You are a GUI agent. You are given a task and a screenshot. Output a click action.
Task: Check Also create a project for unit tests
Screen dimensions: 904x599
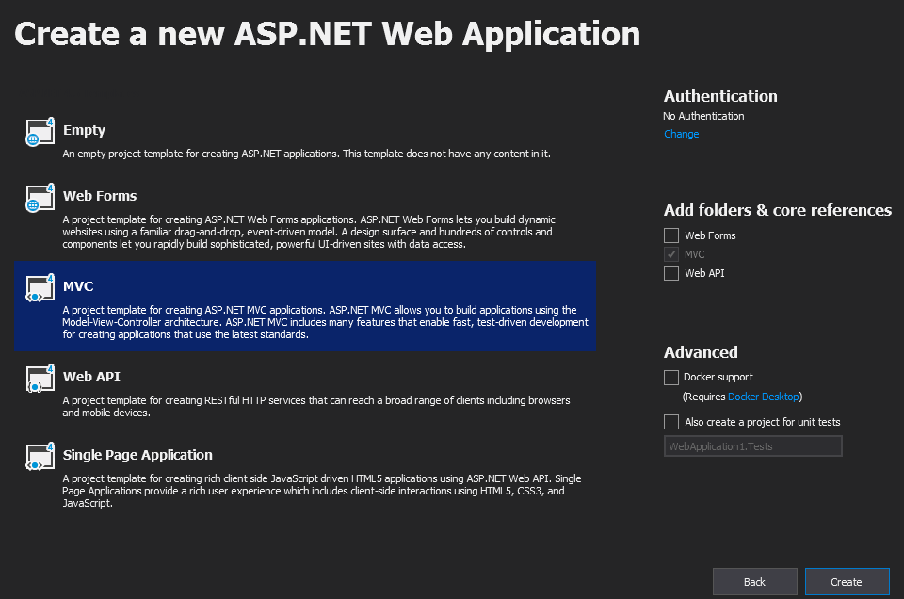tap(671, 422)
